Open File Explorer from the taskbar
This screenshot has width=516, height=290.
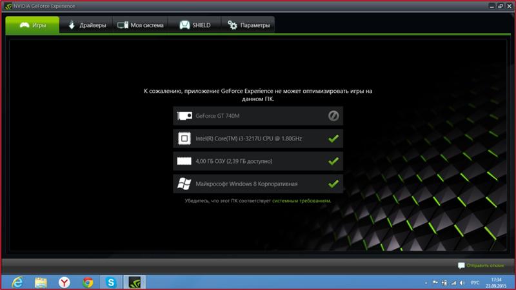pyautogui.click(x=41, y=282)
